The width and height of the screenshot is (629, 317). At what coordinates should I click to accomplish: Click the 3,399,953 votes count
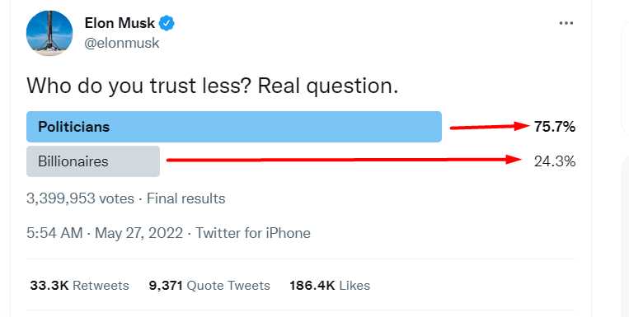pos(80,198)
